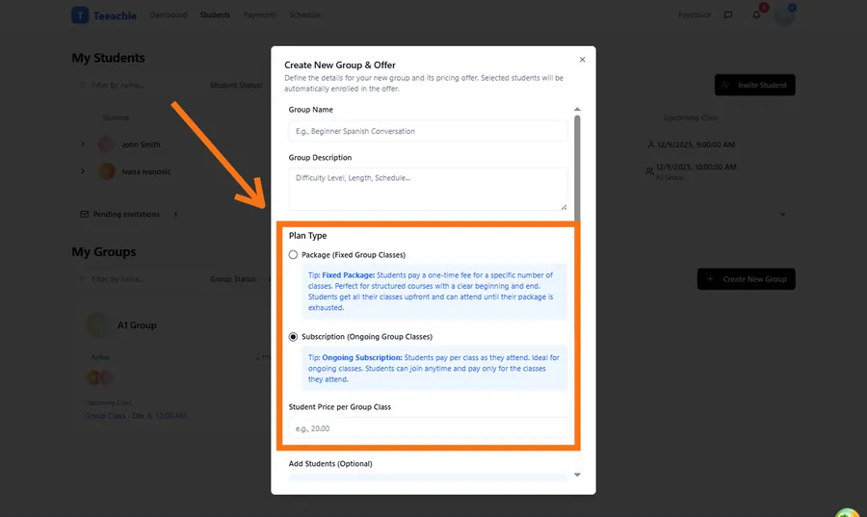
Task: Open the user profile avatar
Action: [x=784, y=14]
